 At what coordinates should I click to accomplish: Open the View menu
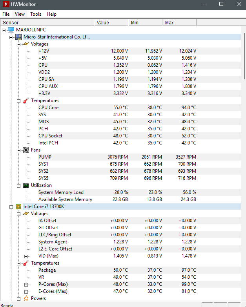pyautogui.click(x=20, y=14)
